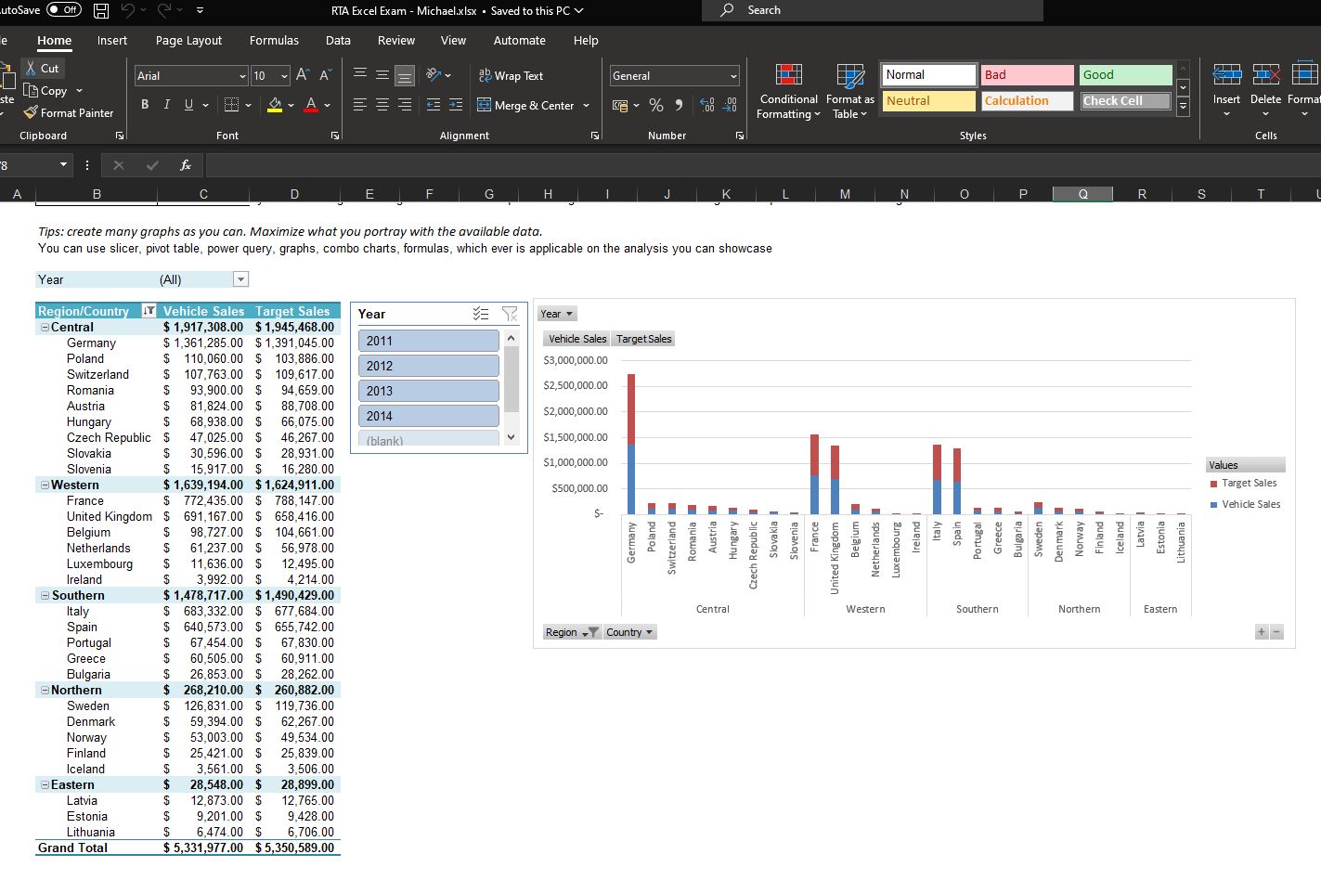Toggle Wrap Text

point(511,76)
